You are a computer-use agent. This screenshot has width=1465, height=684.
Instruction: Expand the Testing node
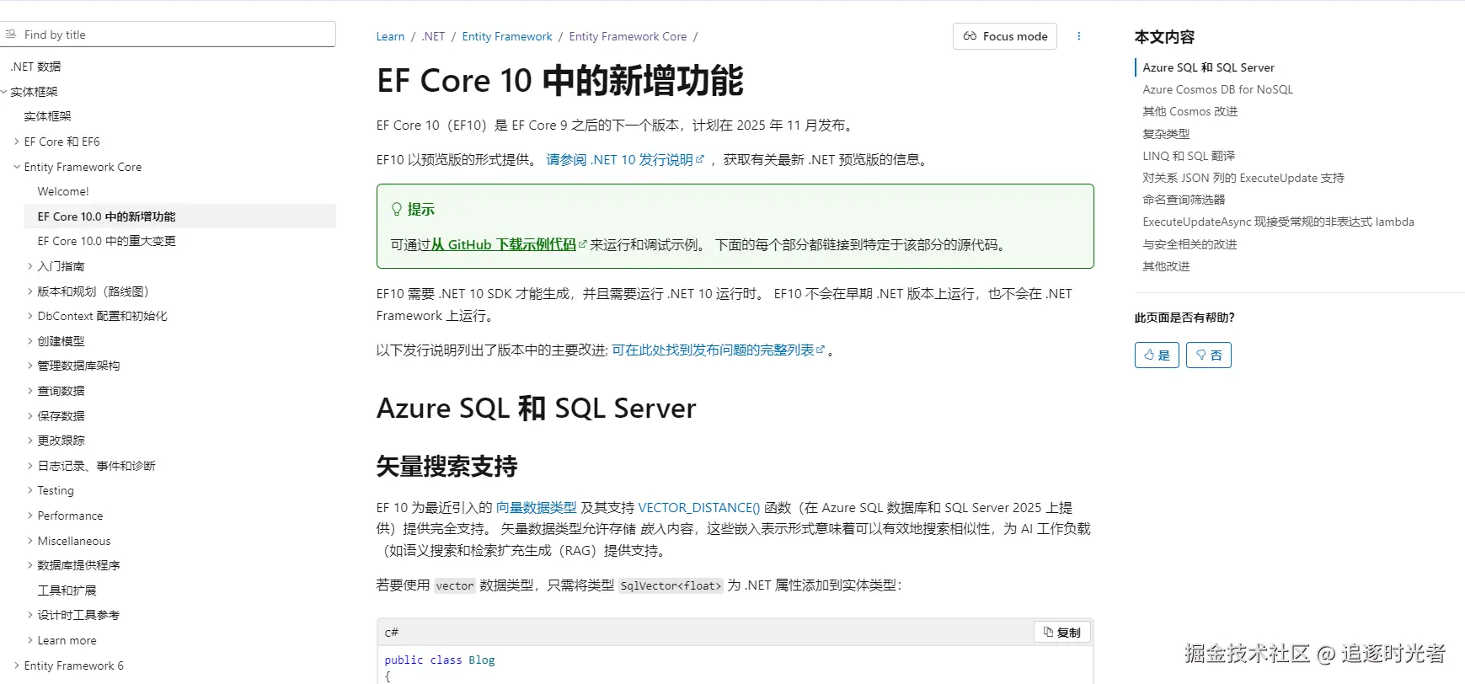click(x=30, y=490)
